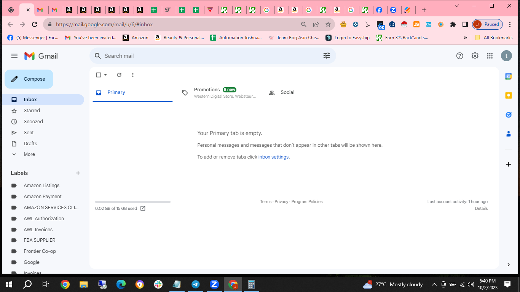
Task: Open the Terms link
Action: click(x=266, y=202)
